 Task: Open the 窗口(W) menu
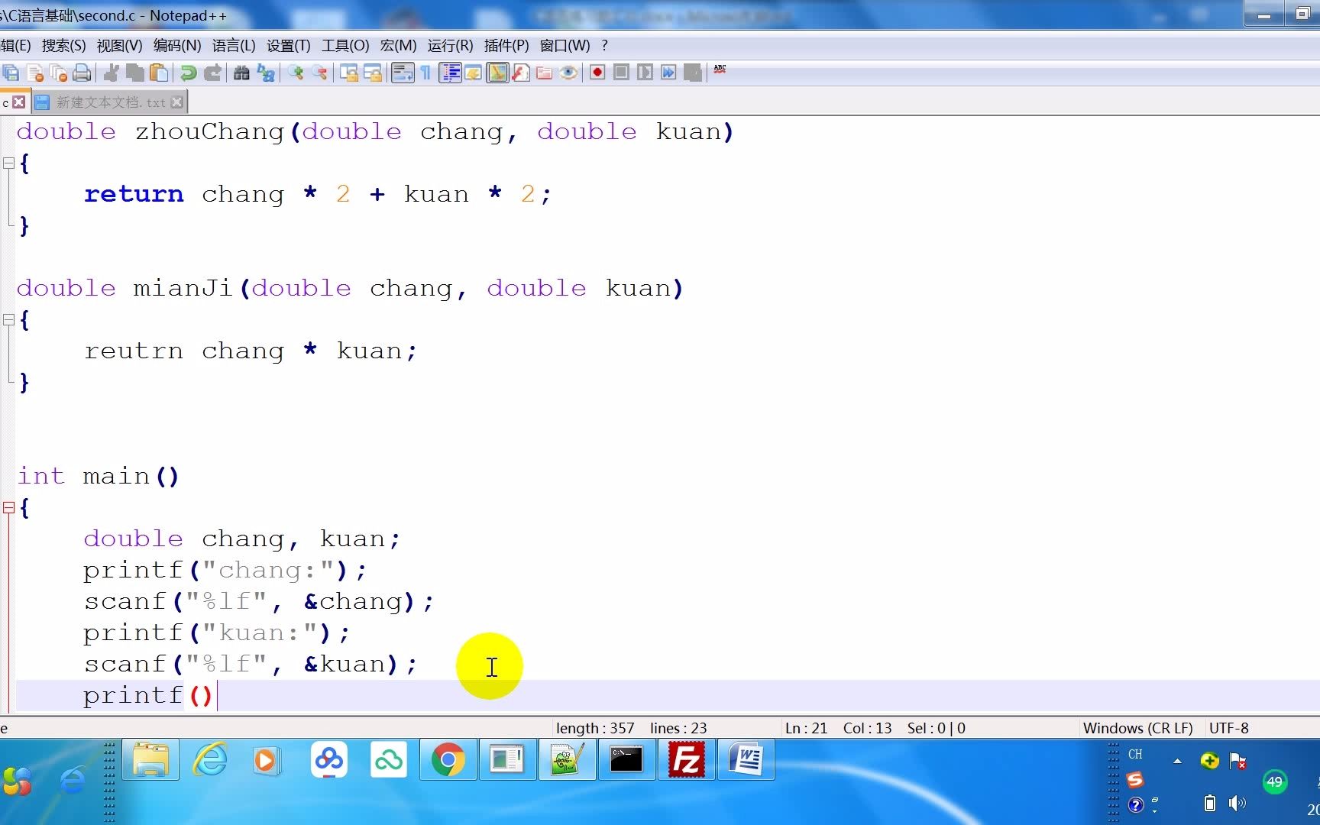pyautogui.click(x=565, y=46)
